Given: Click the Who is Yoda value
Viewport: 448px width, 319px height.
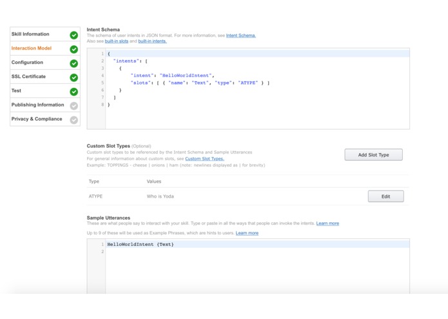Looking at the screenshot, I should [160, 196].
